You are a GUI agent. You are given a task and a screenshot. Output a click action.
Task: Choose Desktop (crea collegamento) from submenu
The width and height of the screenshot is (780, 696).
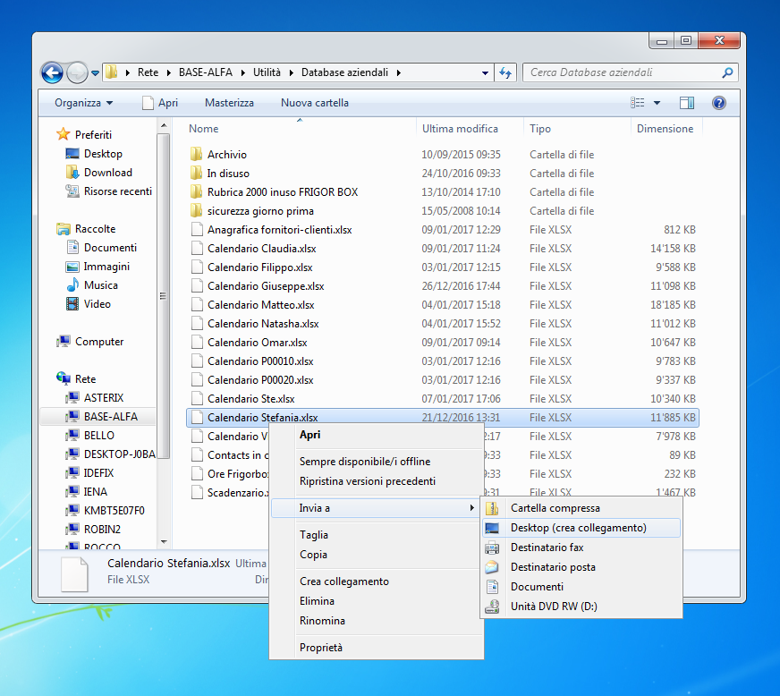coord(578,528)
